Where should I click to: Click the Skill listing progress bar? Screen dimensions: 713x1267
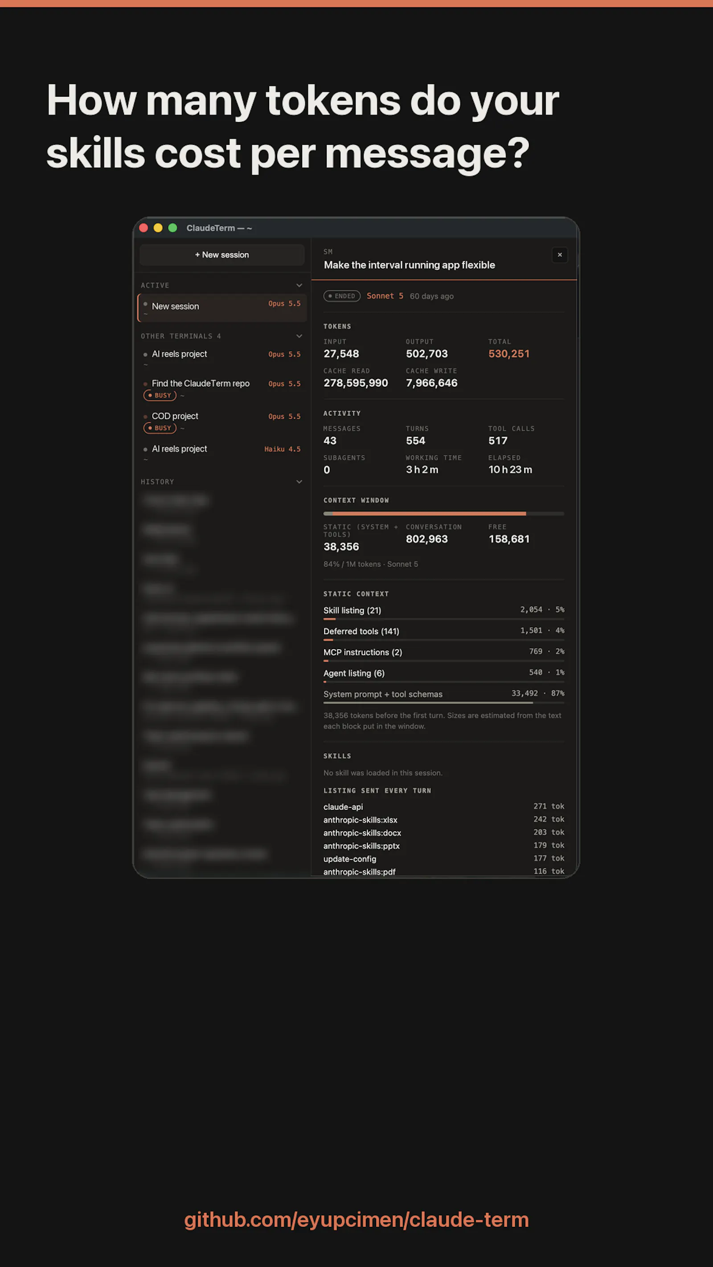pyautogui.click(x=444, y=619)
